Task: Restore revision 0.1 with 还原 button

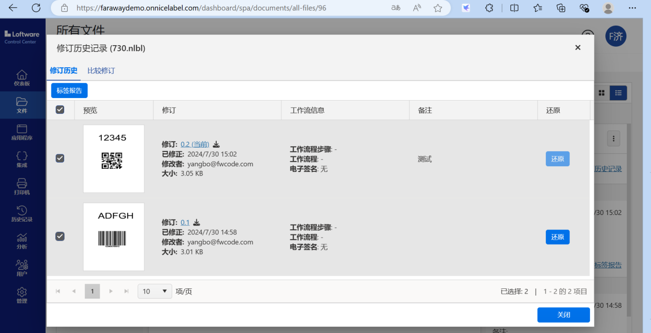Action: click(558, 237)
